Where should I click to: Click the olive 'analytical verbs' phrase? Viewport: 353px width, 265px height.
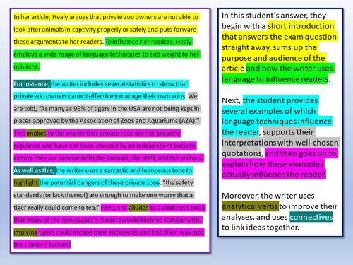click(250, 206)
